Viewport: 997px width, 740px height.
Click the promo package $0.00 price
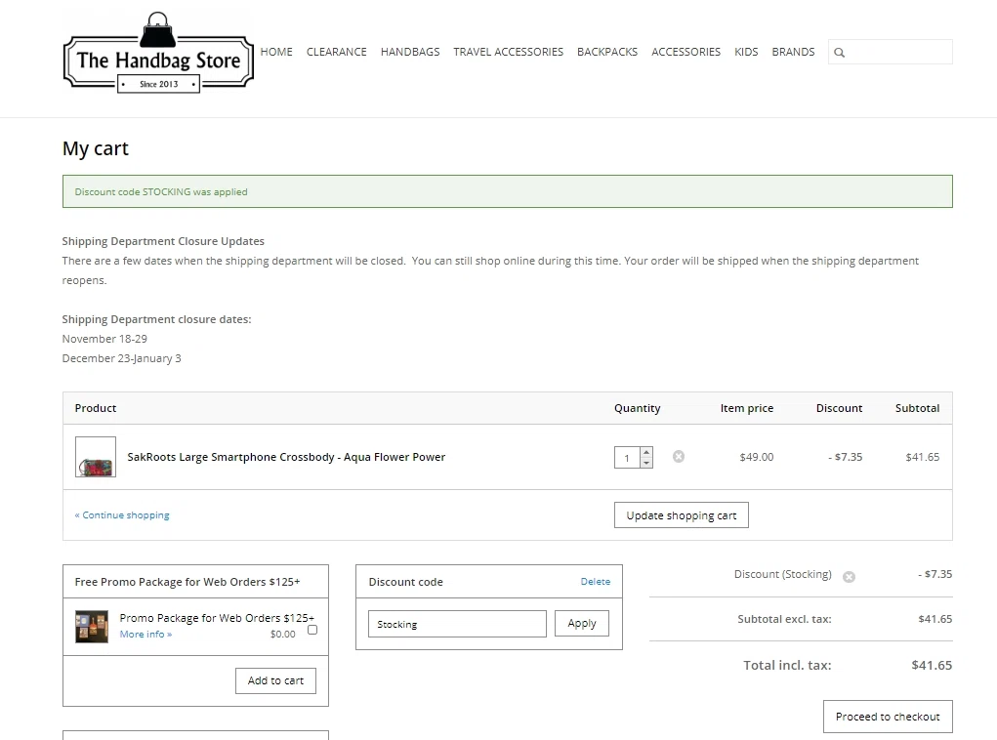pos(282,634)
